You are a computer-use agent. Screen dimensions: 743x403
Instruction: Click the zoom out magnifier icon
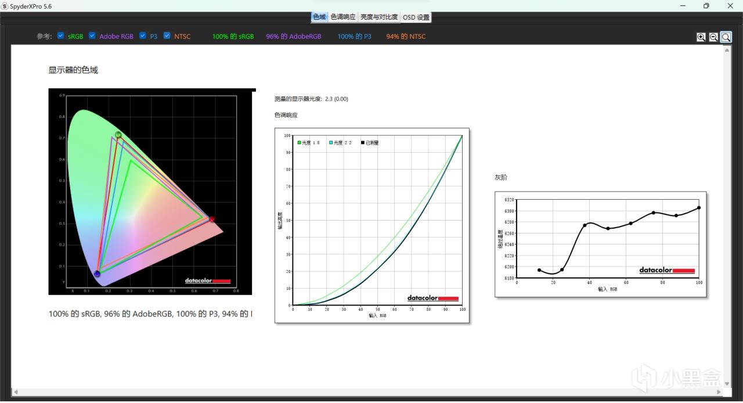713,37
